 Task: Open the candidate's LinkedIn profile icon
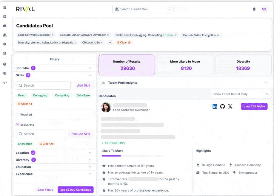click(x=215, y=106)
